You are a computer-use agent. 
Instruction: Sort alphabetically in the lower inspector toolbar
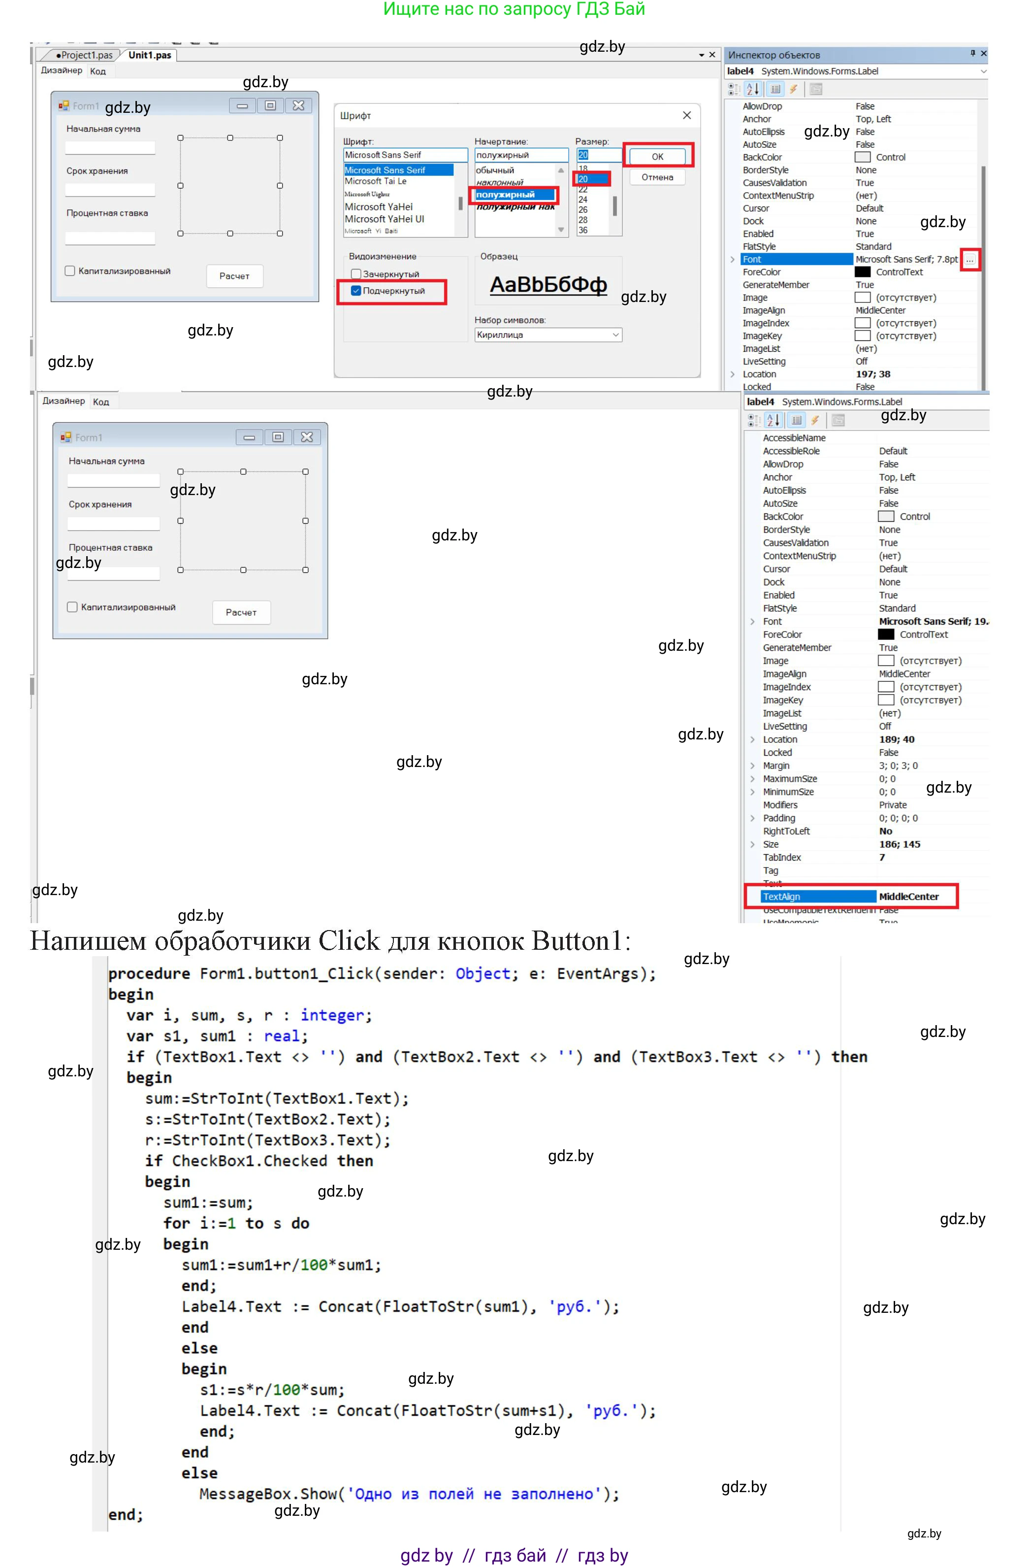click(x=774, y=420)
